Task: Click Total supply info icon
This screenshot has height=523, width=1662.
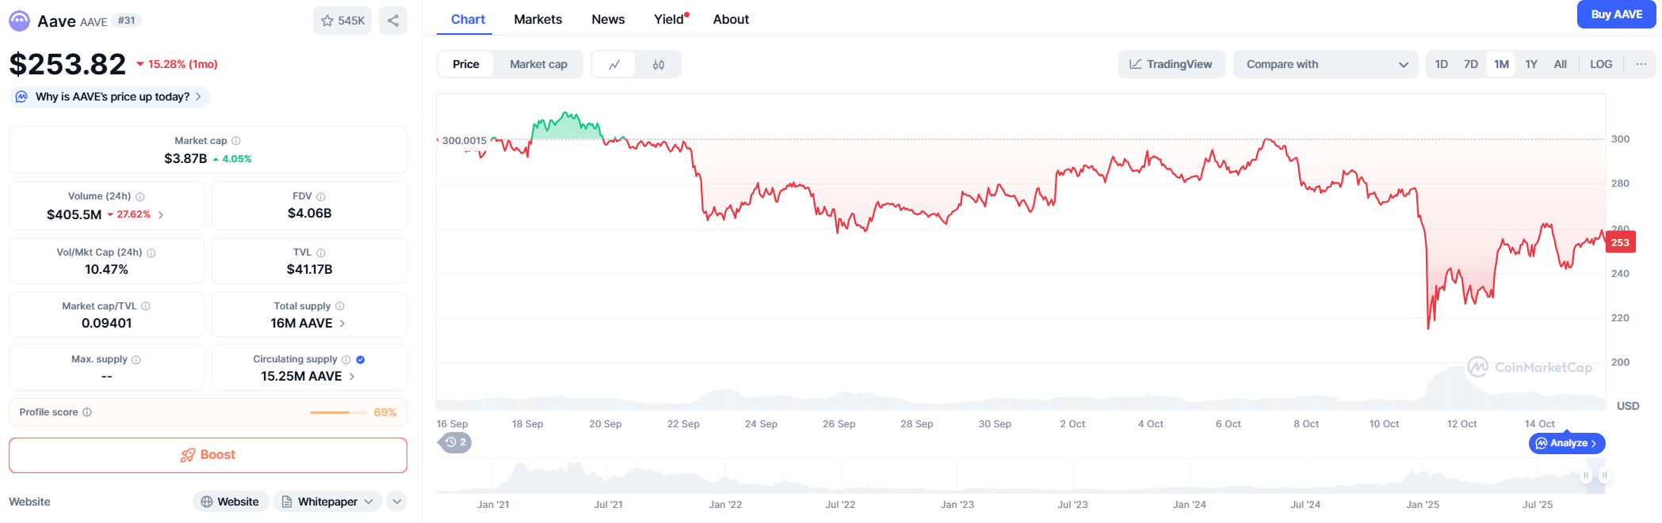Action: pos(339,306)
